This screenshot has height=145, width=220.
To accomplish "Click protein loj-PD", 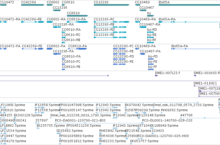I will 153,57.
